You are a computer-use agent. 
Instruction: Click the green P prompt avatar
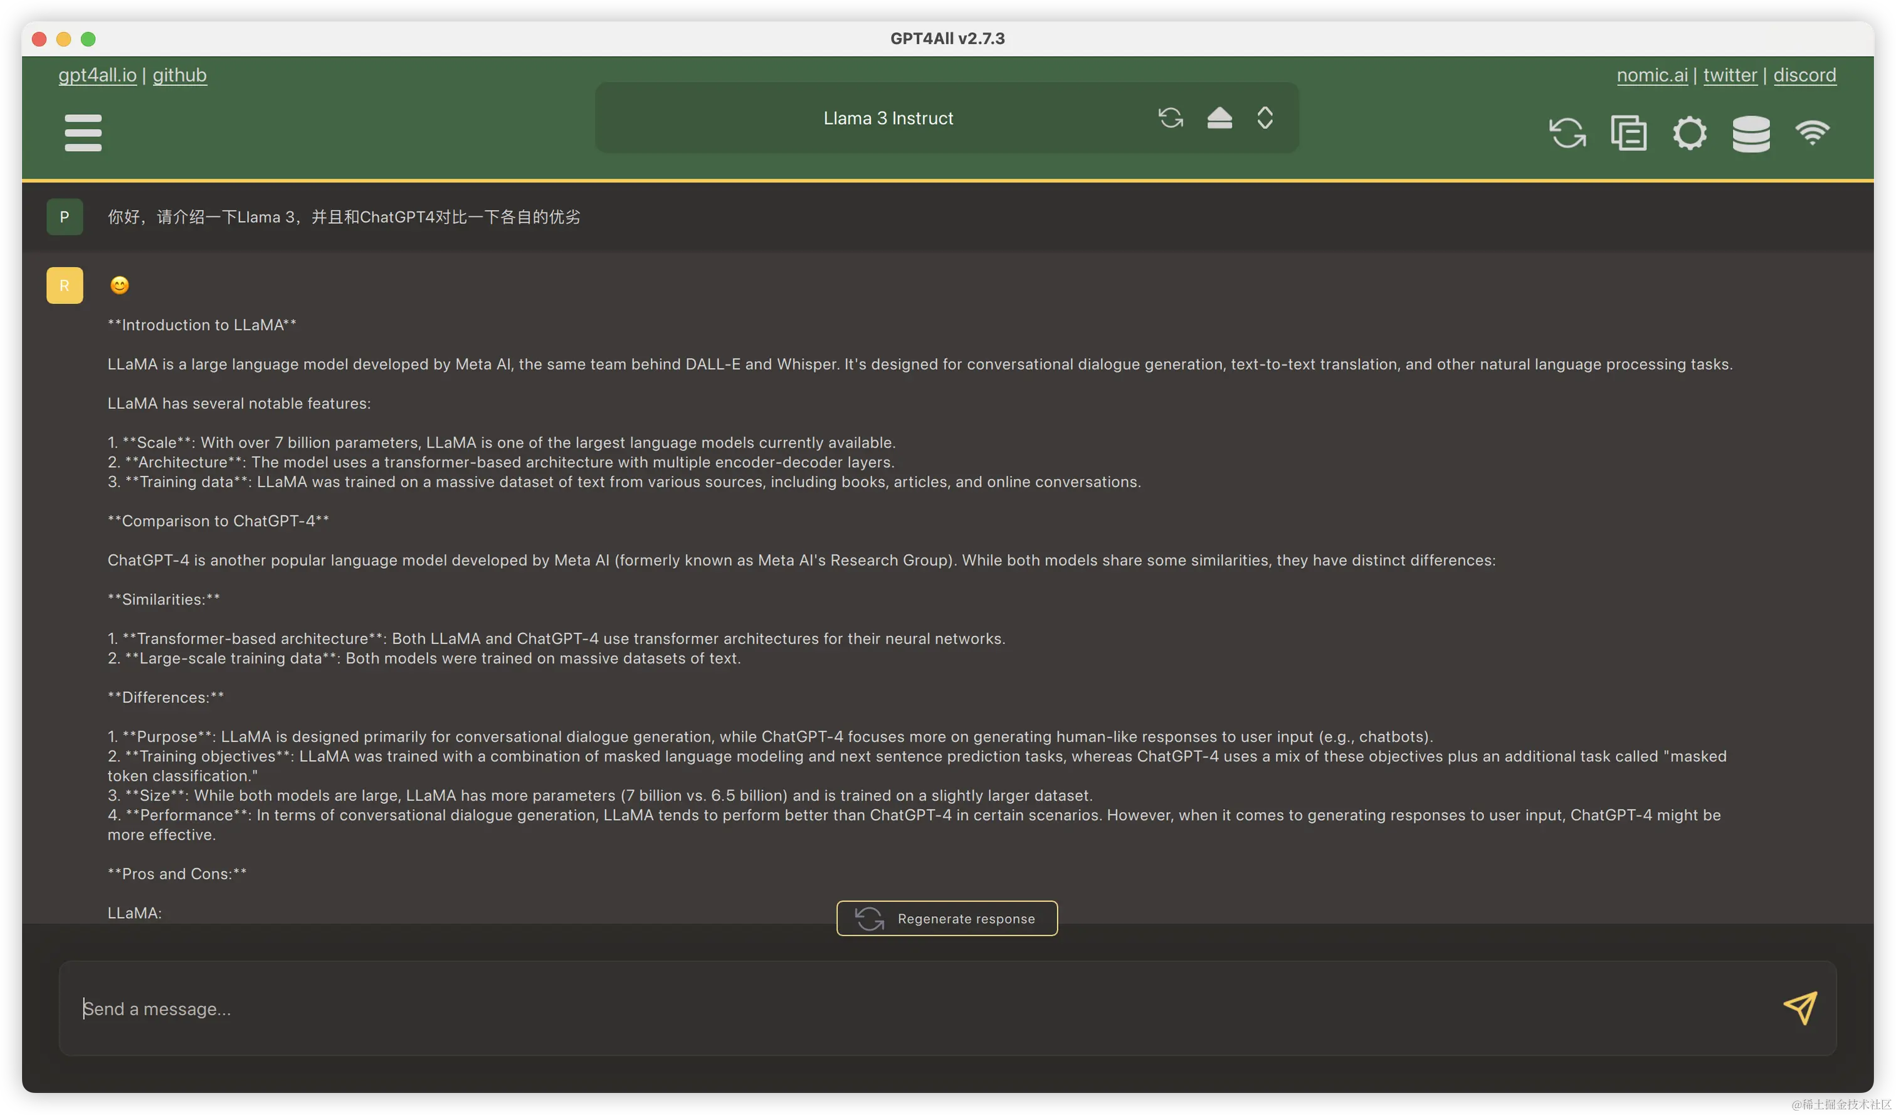pyautogui.click(x=65, y=217)
